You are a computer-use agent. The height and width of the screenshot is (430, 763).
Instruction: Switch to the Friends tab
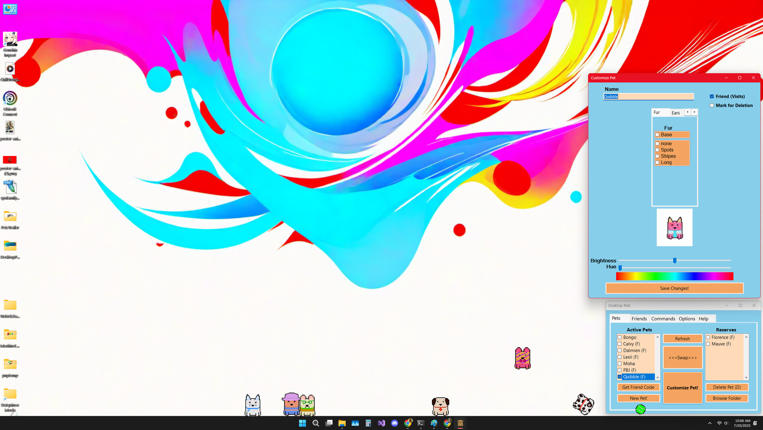639,319
